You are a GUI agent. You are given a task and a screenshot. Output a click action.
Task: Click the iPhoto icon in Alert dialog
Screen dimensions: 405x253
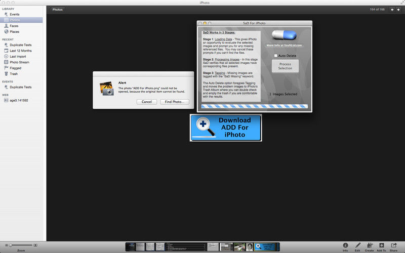click(107, 89)
